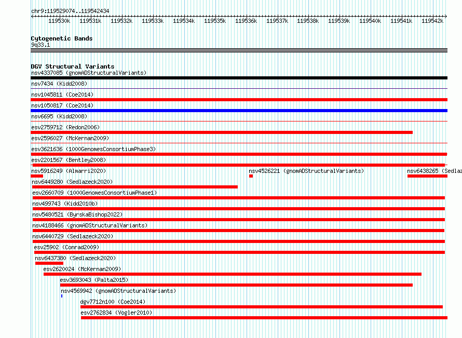Click the nsv5480521 (ByrskaBishop2022) label
The width and height of the screenshot is (462, 338).
[x=77, y=214]
